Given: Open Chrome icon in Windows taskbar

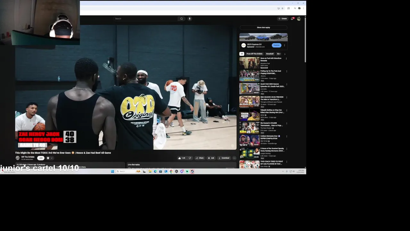Looking at the screenshot, I should [171, 171].
